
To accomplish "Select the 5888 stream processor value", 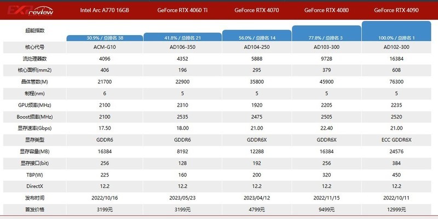I will tap(257, 59).
